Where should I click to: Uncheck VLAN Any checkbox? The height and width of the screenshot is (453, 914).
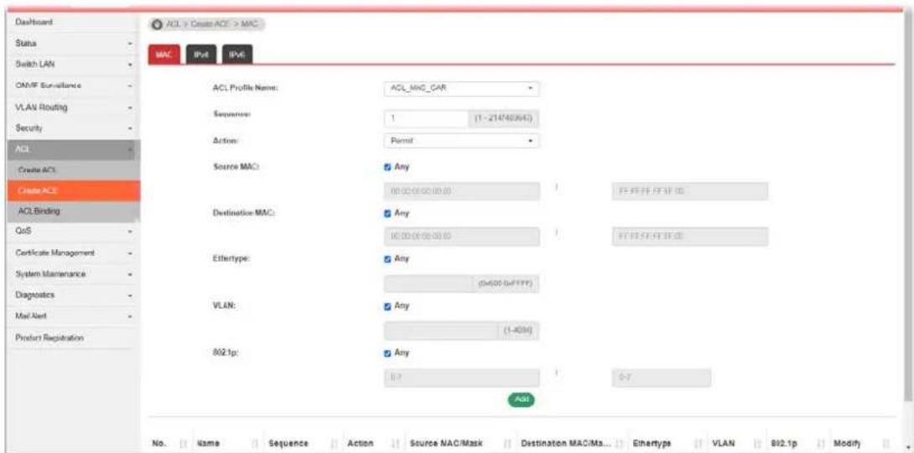click(x=387, y=305)
